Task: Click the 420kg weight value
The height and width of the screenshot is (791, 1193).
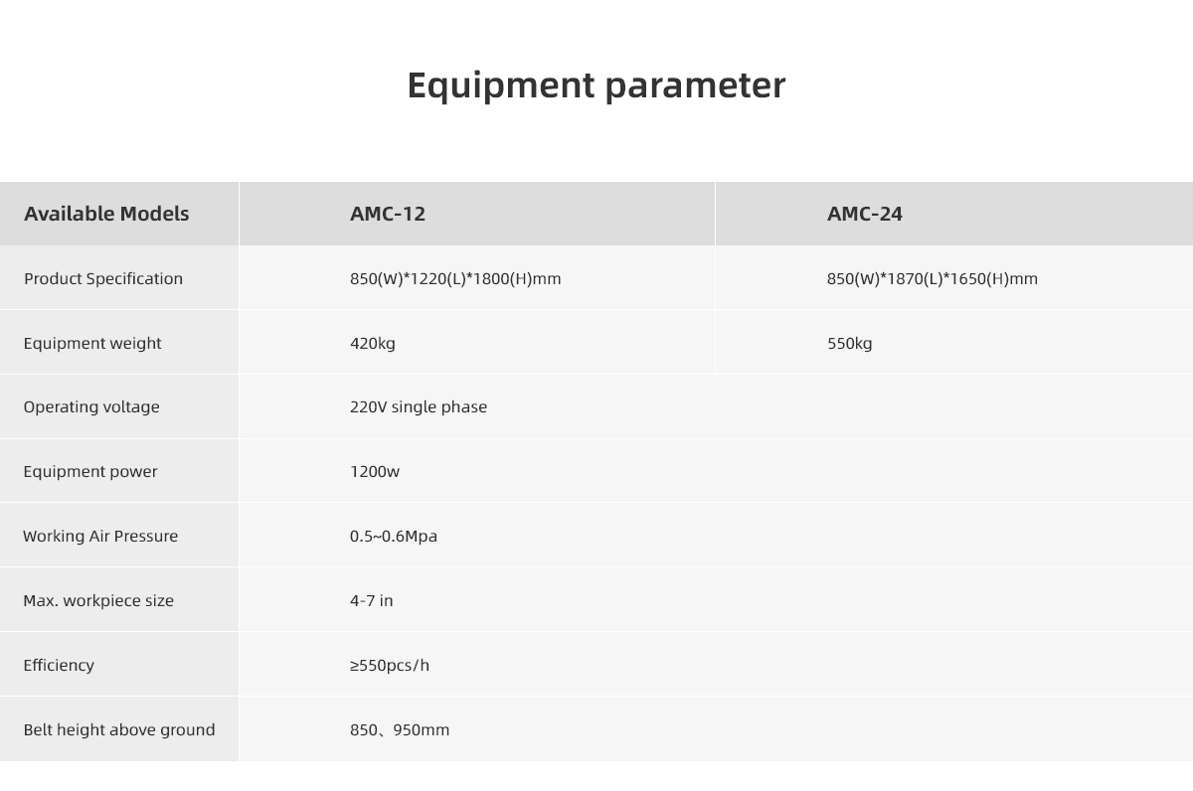Action: click(373, 343)
